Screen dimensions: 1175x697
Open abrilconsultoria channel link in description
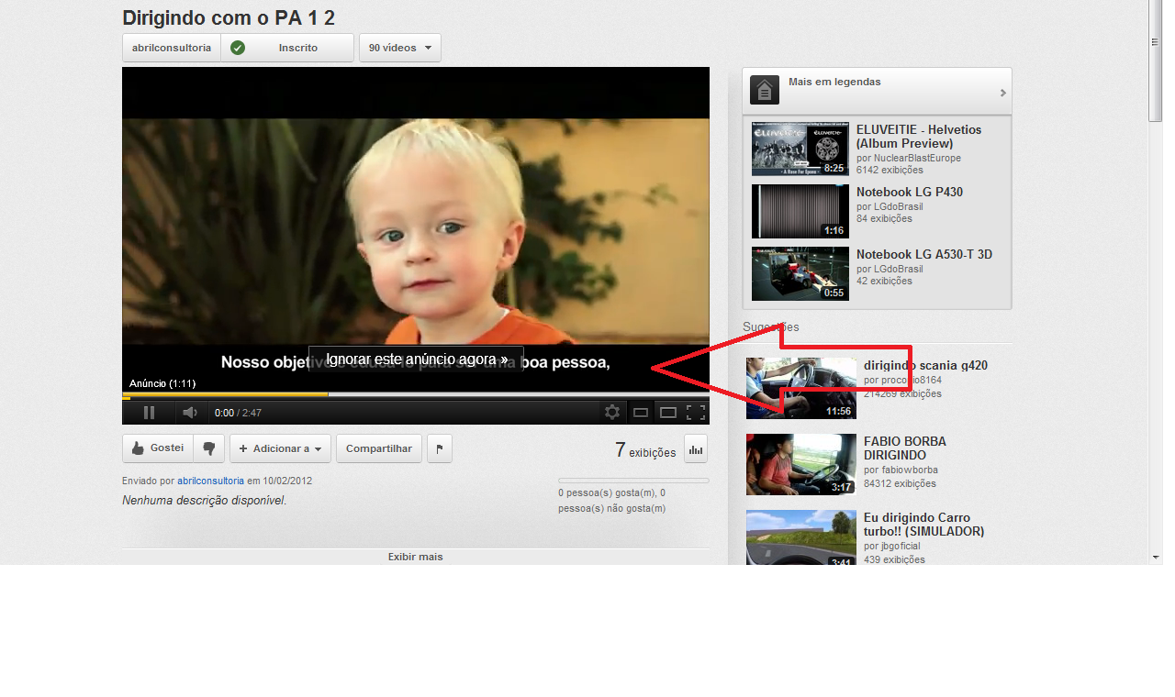[210, 481]
